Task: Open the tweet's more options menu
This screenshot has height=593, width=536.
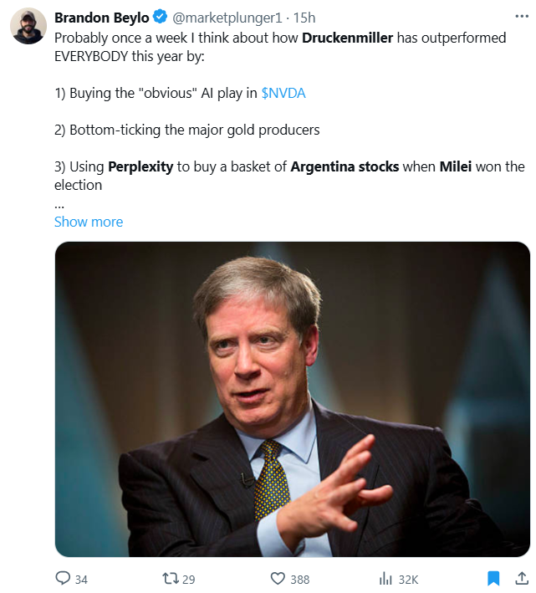Action: 520,18
